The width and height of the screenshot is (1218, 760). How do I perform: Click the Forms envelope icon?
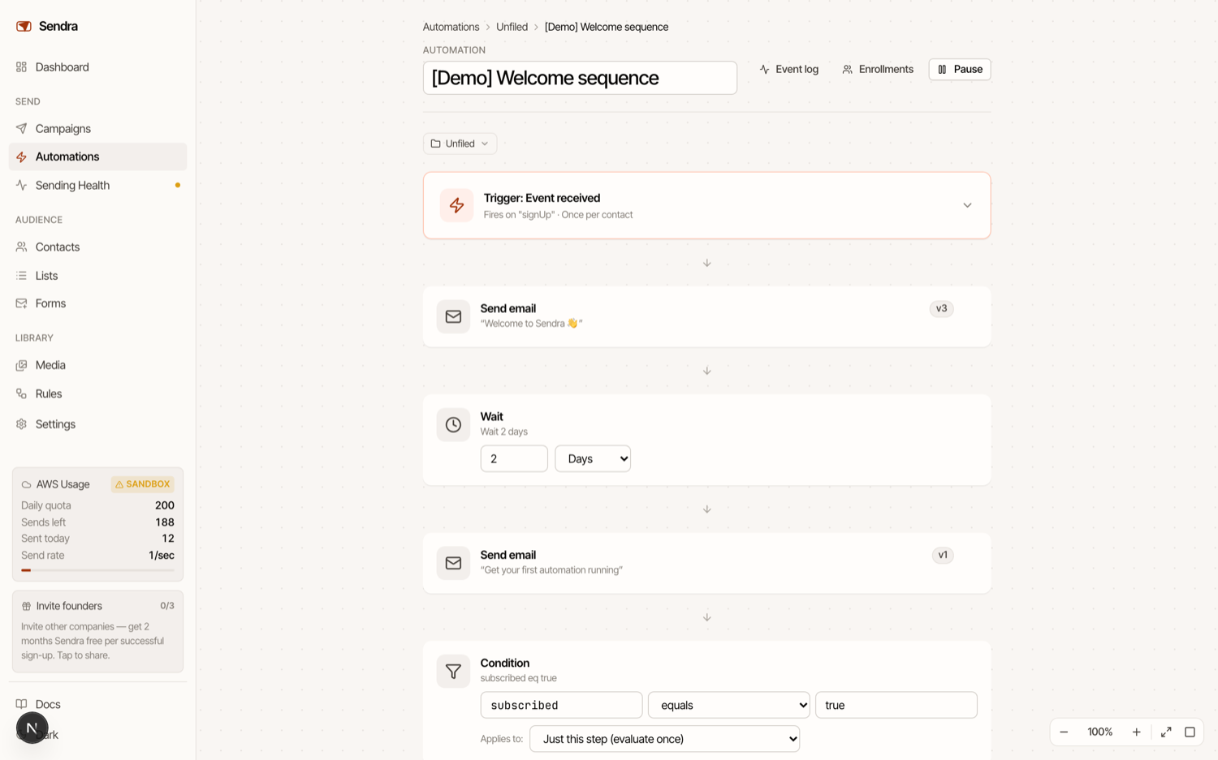click(x=22, y=303)
